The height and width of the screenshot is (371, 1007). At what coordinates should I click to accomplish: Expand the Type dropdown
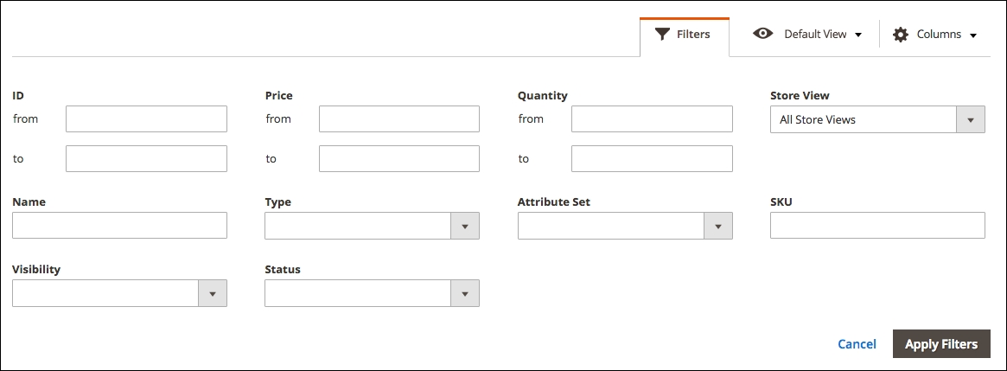(x=372, y=226)
